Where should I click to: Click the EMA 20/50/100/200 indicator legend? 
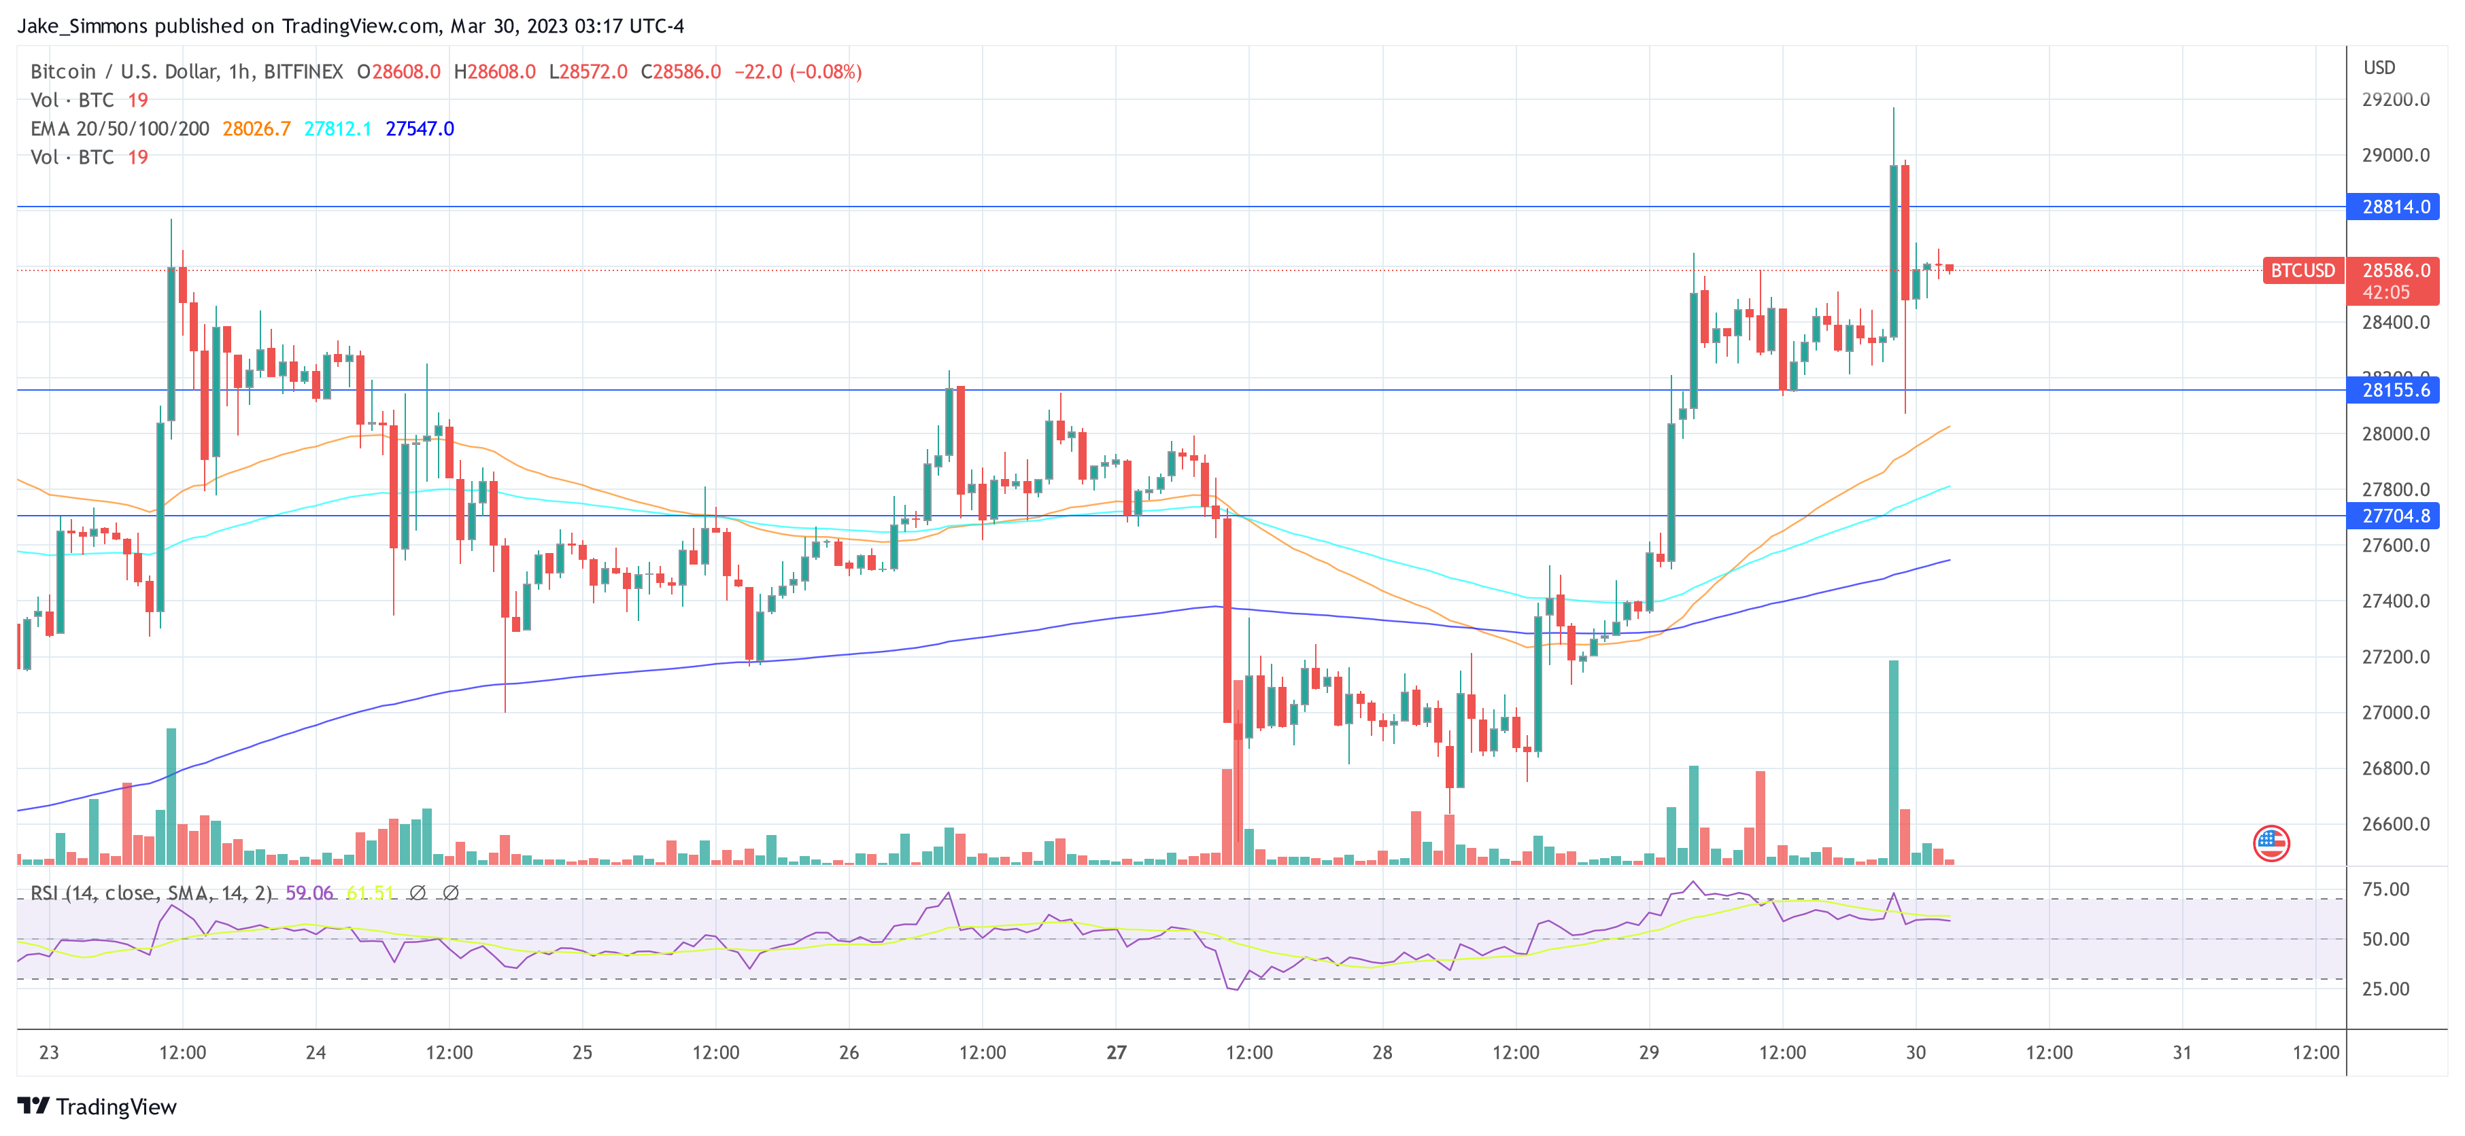pyautogui.click(x=120, y=128)
